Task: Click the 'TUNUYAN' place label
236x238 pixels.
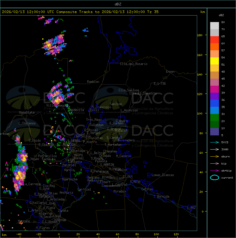Action: click(60, 220)
